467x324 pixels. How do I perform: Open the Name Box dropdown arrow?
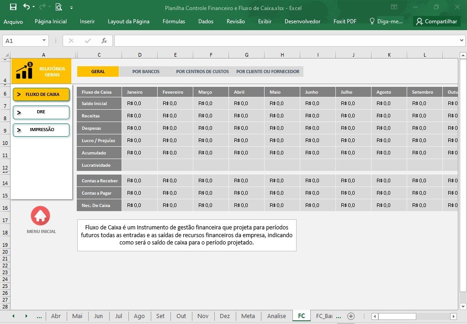(44, 41)
